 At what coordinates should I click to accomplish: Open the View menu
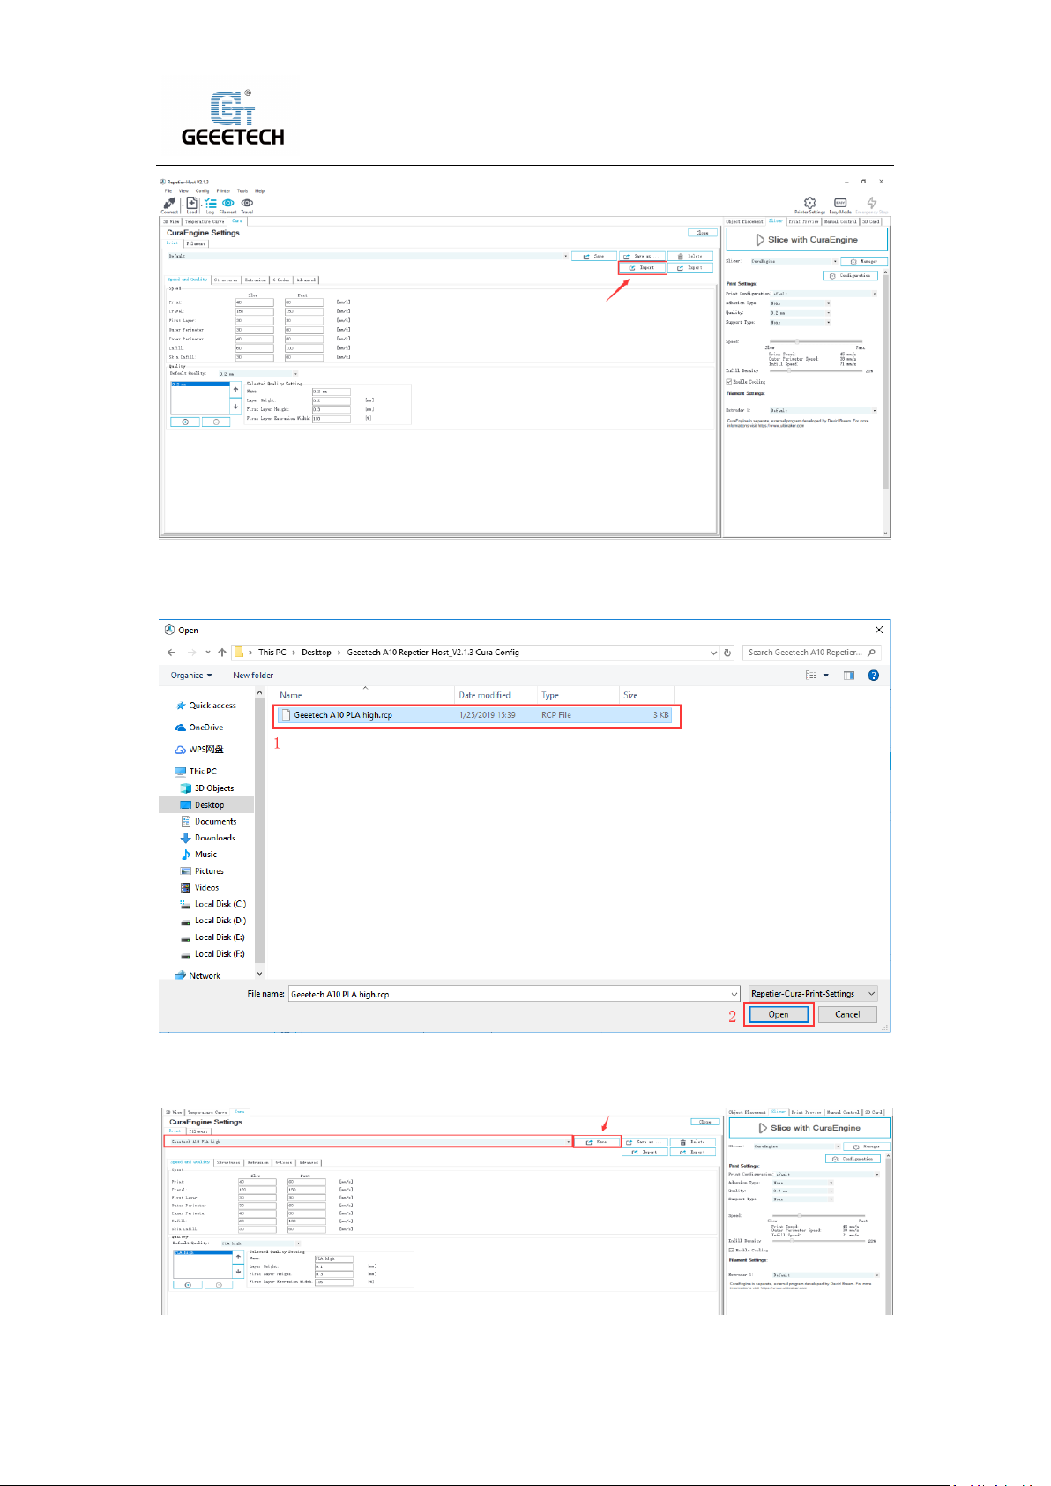pyautogui.click(x=183, y=190)
